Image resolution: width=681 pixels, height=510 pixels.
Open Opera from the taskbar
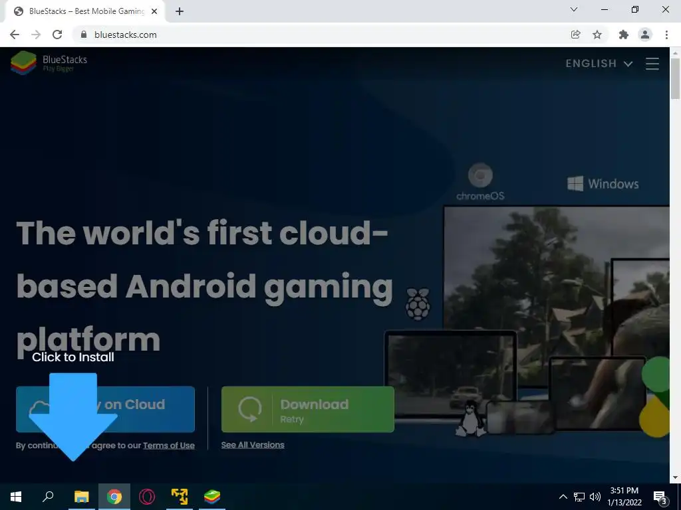pyautogui.click(x=147, y=497)
